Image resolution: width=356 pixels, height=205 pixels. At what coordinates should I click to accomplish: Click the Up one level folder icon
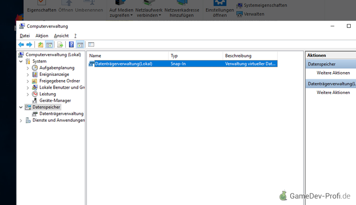coord(41,45)
